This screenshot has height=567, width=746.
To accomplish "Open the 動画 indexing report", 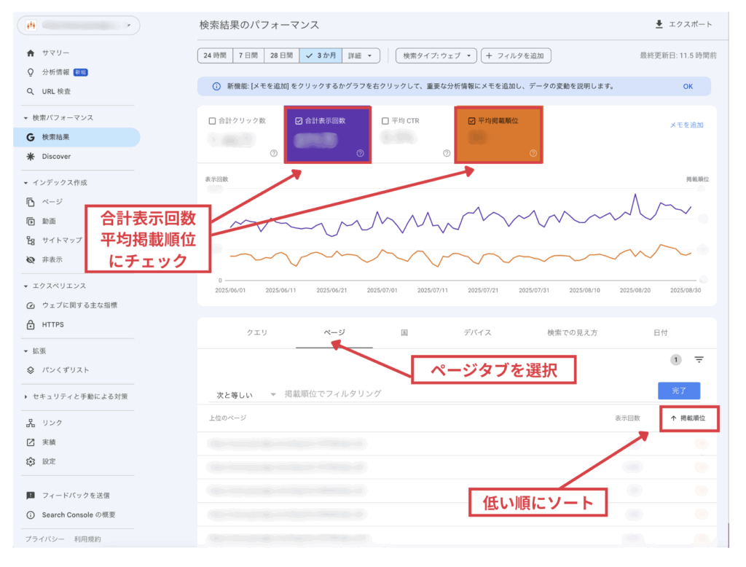I will (x=49, y=221).
